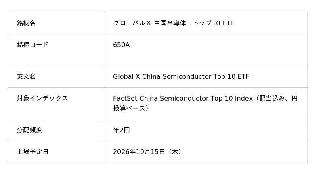Click the FactSet China Semiconductor Top 10 Index text

[183, 98]
